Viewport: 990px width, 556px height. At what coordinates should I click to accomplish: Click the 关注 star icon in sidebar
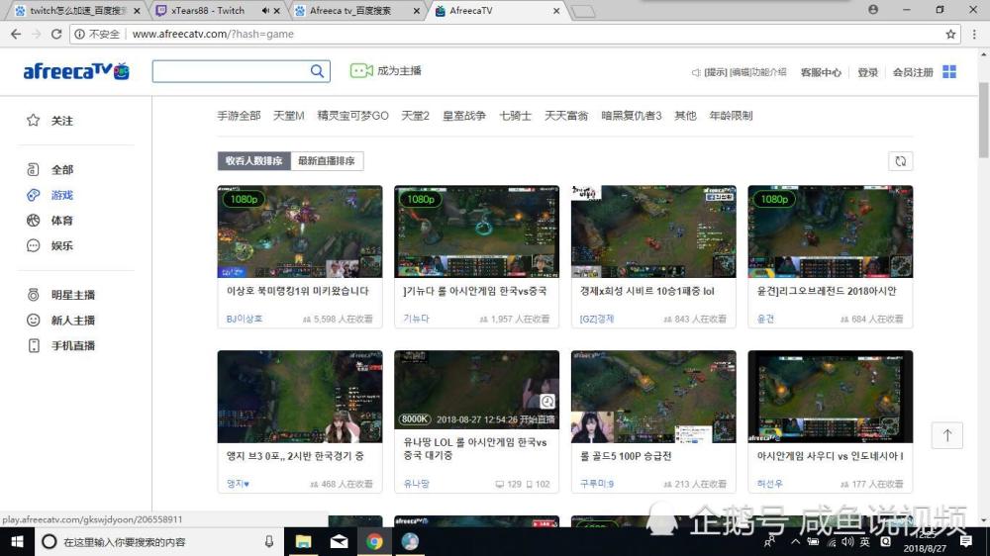34,121
